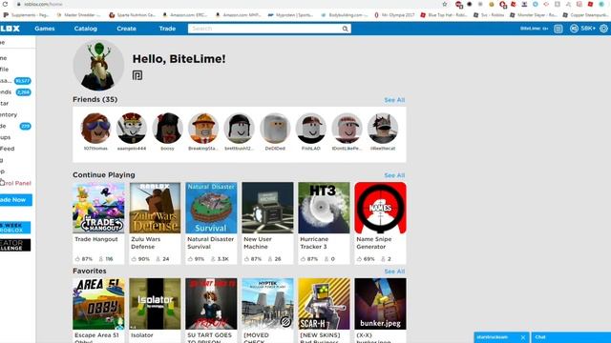This screenshot has width=611, height=343.
Task: Open the BiteLime profile avatar picture
Action: [98, 65]
